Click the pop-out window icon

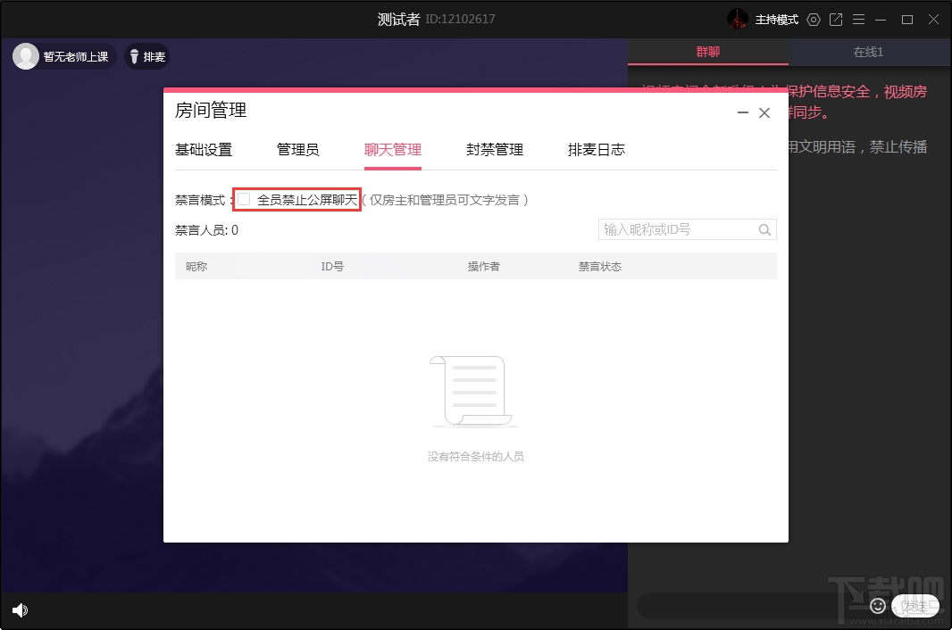tap(836, 19)
